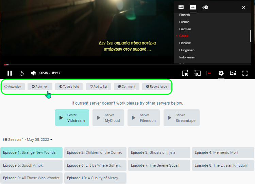Play Episode 9: All Those Who Wander
Screen dimensions: 255x184
click(x=31, y=178)
